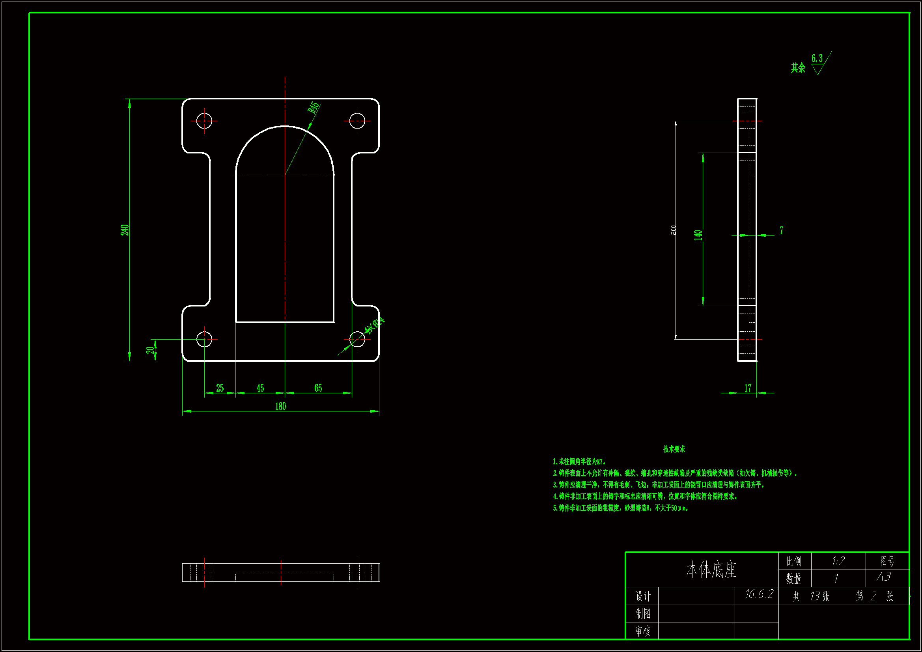Viewport: 922px width, 652px height.
Task: Click the 1:2 scale value cell
Action: pos(838,561)
